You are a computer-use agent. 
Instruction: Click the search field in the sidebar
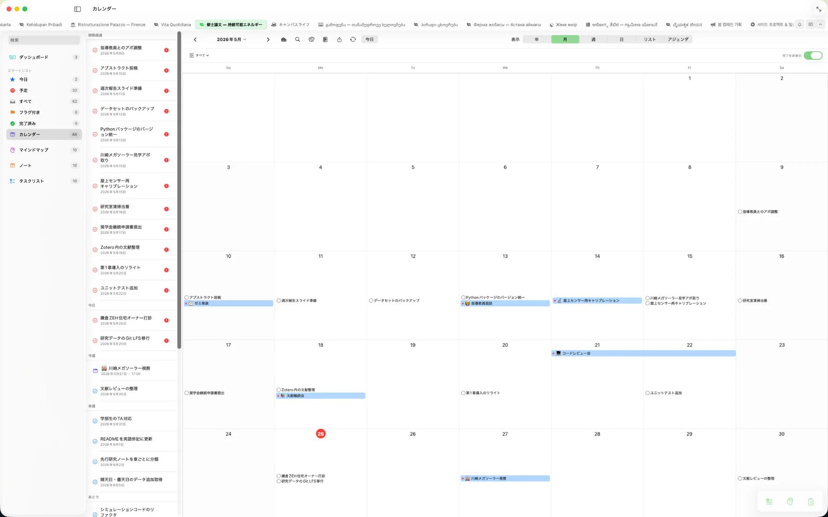point(44,40)
